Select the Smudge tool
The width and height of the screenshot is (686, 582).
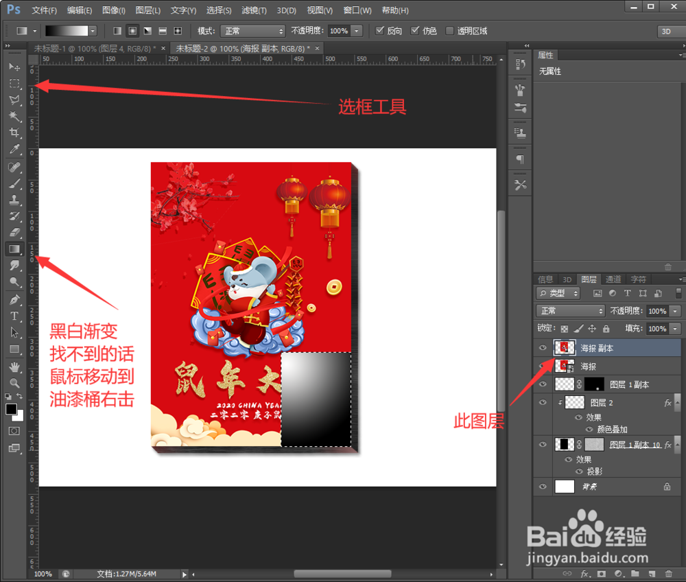click(x=14, y=265)
